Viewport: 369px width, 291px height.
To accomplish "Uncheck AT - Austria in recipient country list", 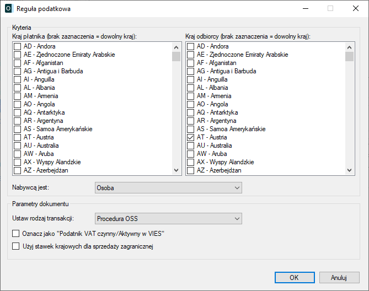I will [191, 137].
